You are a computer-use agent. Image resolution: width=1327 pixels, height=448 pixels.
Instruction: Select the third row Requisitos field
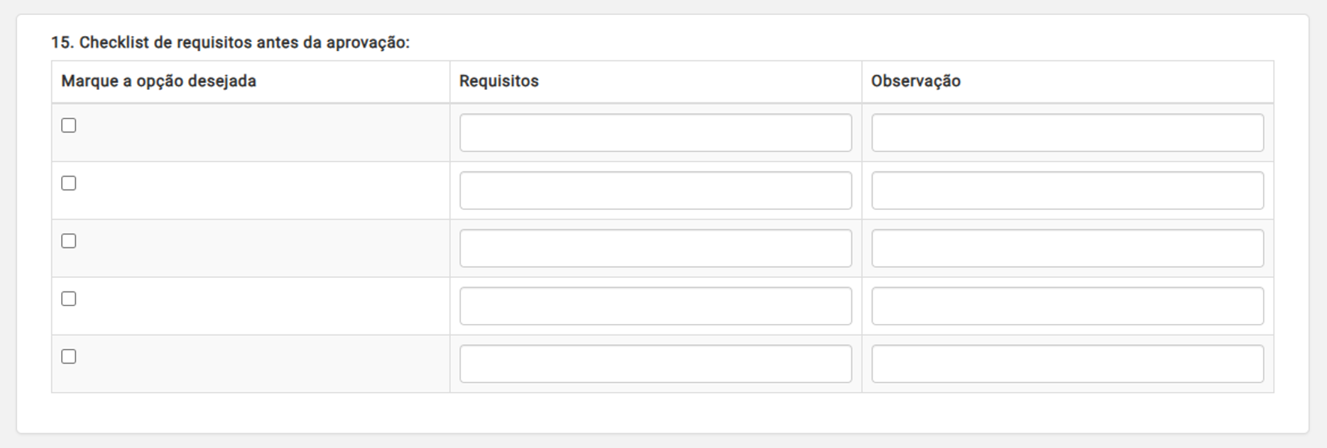655,248
